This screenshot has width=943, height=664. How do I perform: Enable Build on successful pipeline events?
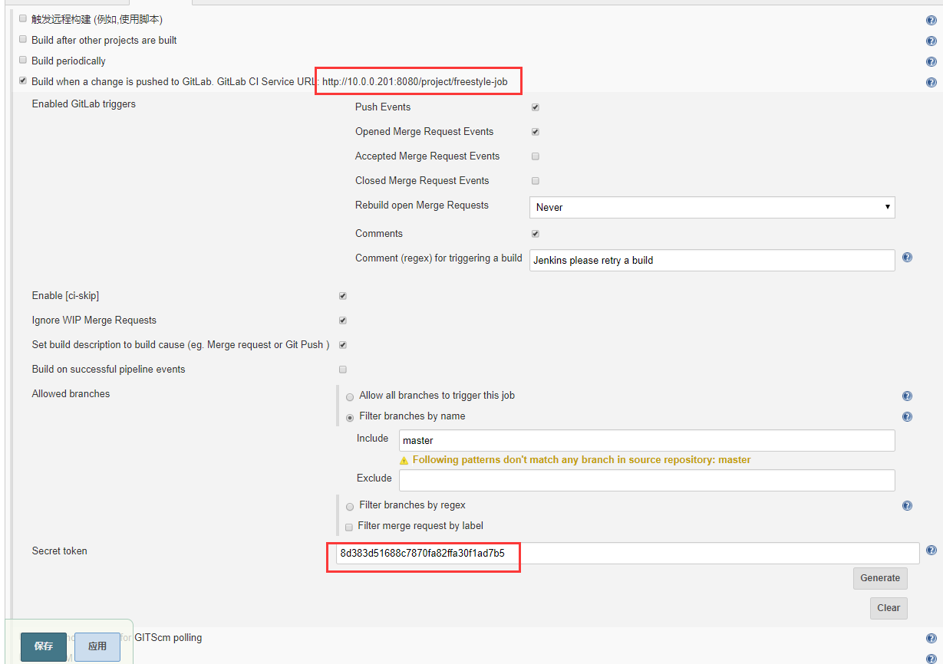[343, 370]
